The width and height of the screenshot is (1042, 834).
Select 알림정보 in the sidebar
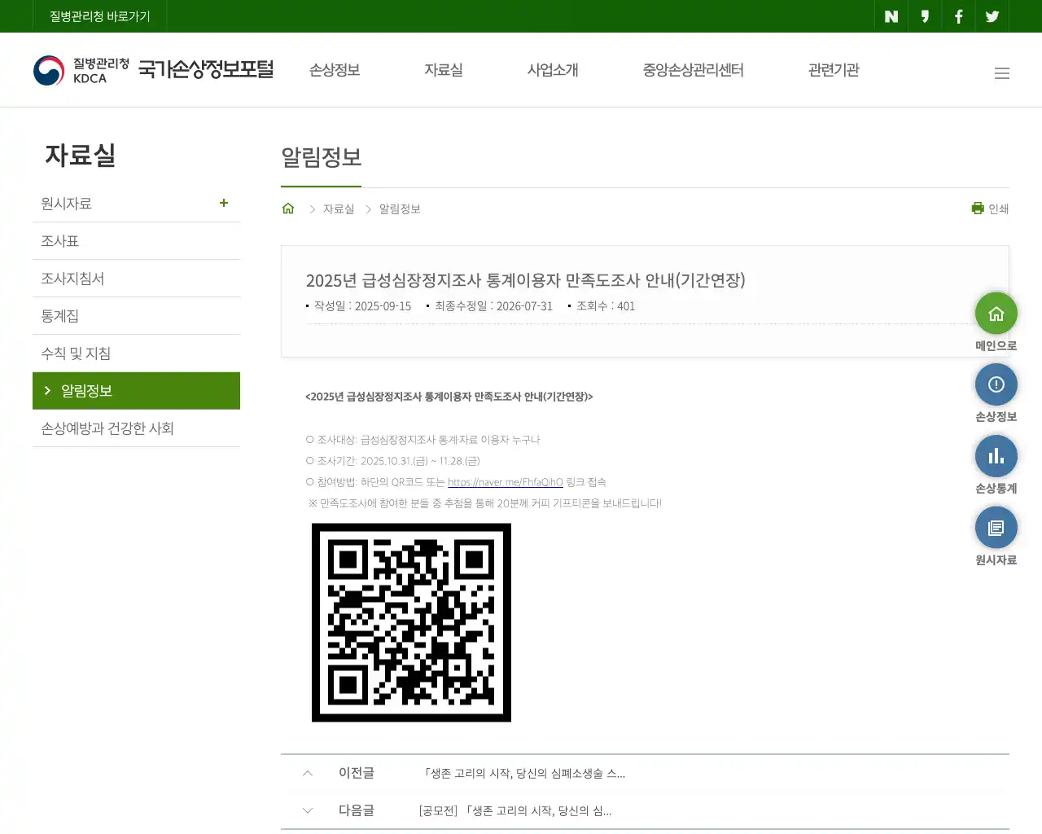point(136,391)
